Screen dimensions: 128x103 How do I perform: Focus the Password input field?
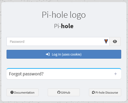point(58,41)
